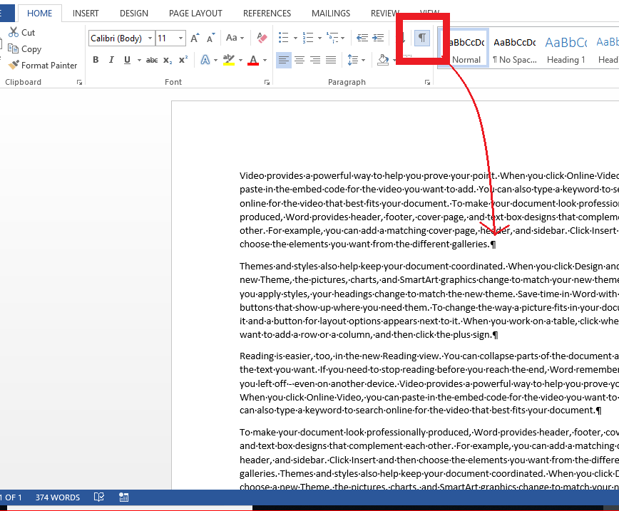
Task: Increase paragraph indent
Action: click(378, 38)
